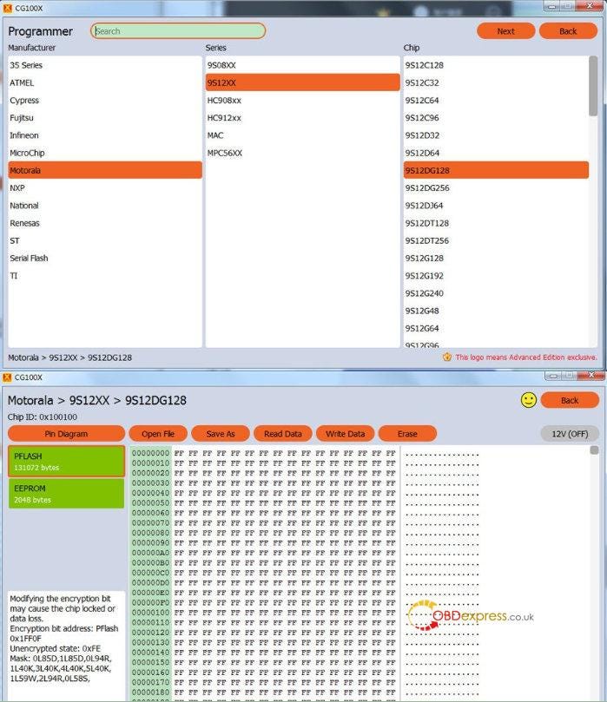The image size is (607, 702).
Task: Select TI manufacturer
Action: coord(105,276)
